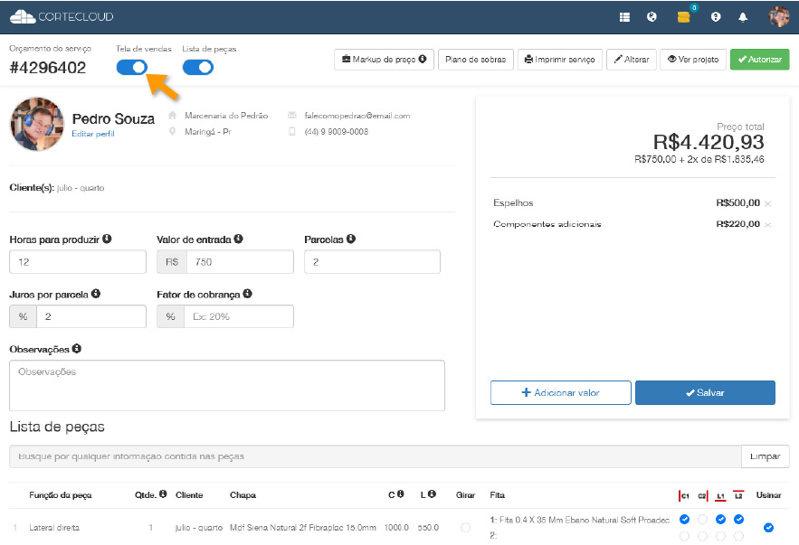Click the parts search field

pos(375,456)
